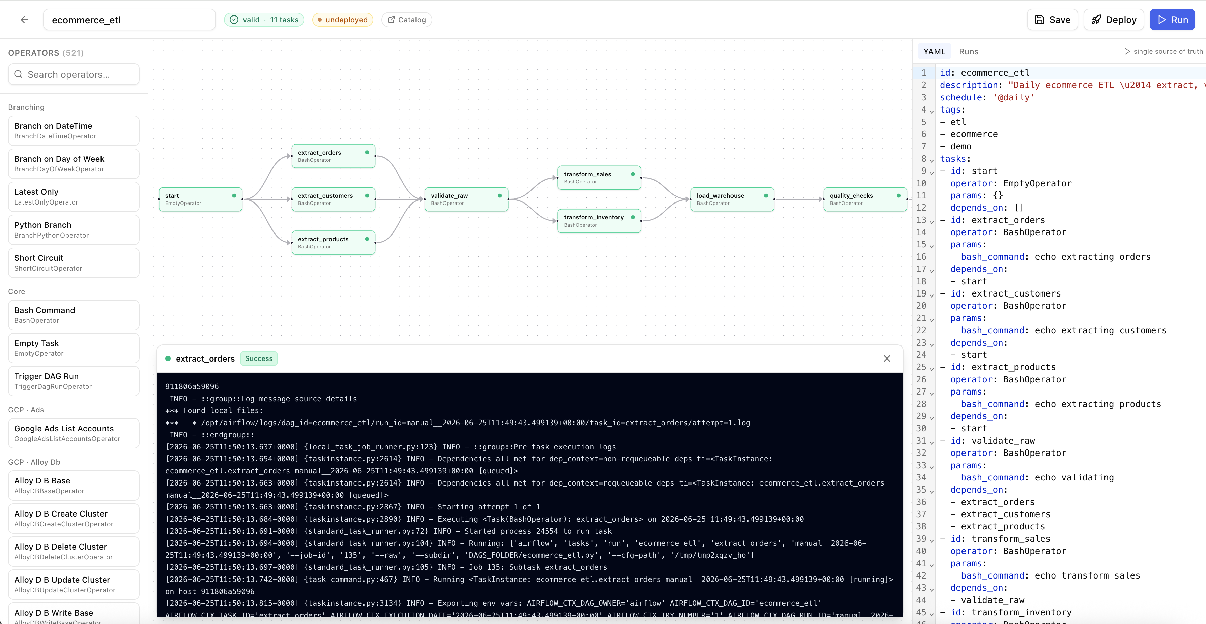This screenshot has height=624, width=1206.
Task: Select the transform_inventory node on canvas
Action: [x=599, y=221]
